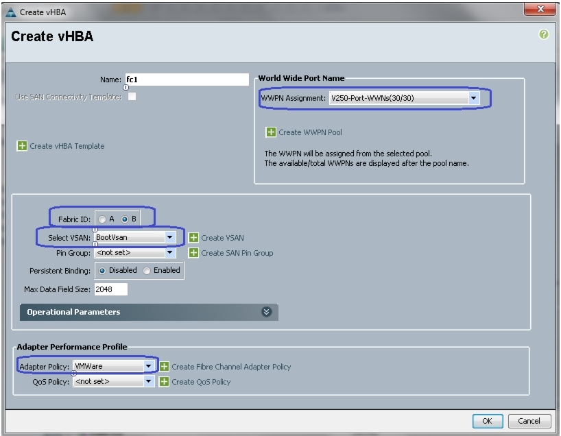Set Persistent Binding to Enabled

pyautogui.click(x=147, y=271)
